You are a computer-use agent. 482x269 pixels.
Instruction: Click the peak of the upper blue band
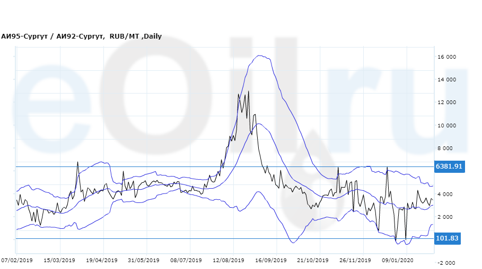(260, 55)
